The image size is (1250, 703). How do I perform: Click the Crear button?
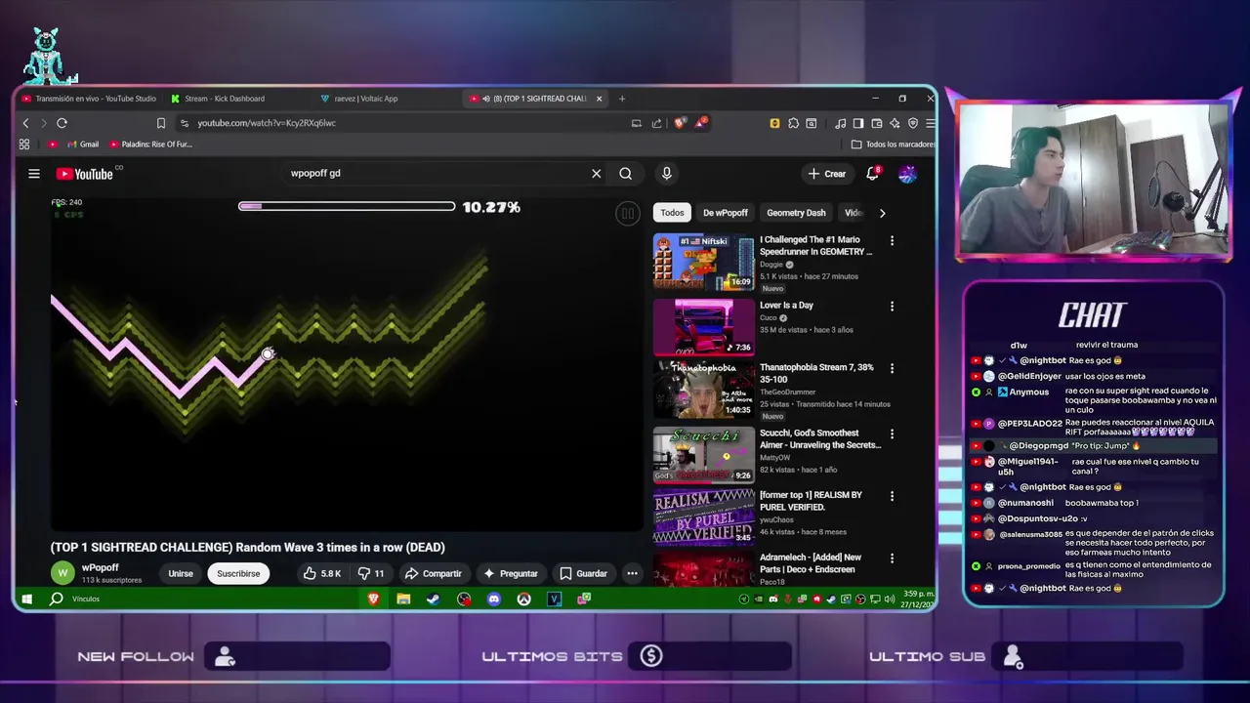pos(827,174)
